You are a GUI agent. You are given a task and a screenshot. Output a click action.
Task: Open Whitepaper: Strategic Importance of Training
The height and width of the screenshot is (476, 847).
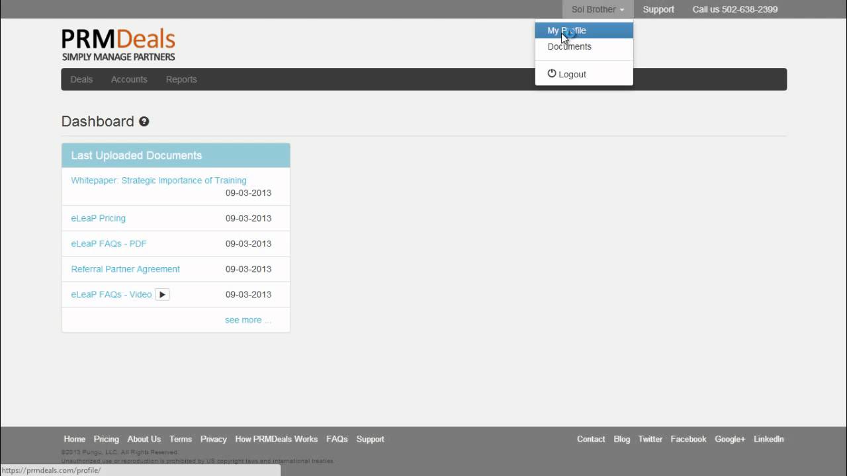tap(159, 180)
